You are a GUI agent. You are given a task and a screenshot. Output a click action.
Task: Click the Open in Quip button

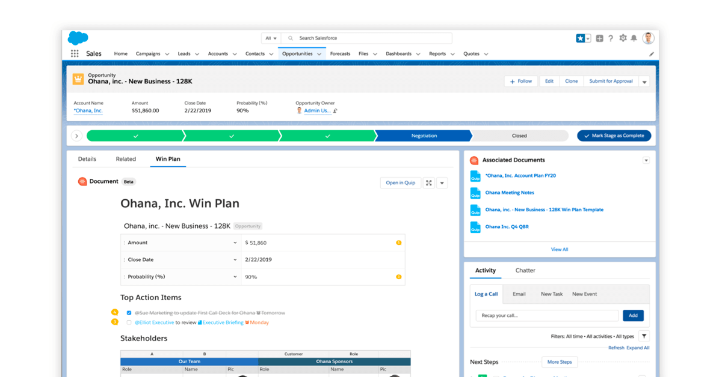pos(401,183)
